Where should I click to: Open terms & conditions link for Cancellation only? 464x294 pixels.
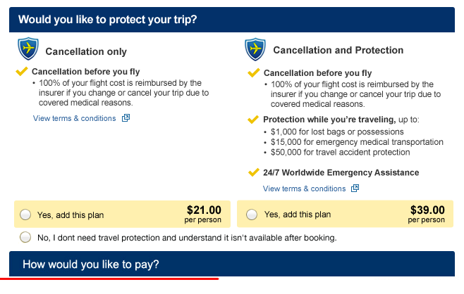click(x=74, y=118)
